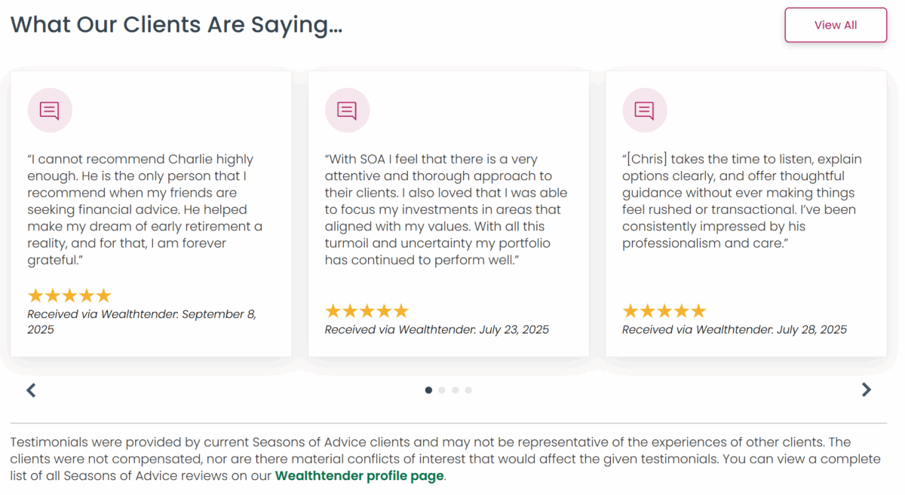
Task: Click the speech bubble icon on Charlie's testimonial
Action: click(x=50, y=110)
